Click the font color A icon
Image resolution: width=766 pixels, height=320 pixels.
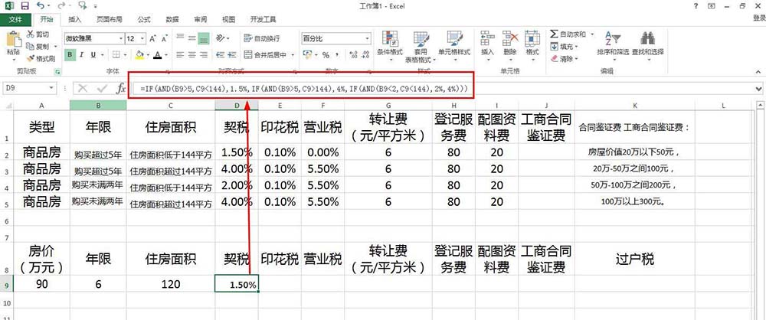pyautogui.click(x=157, y=54)
